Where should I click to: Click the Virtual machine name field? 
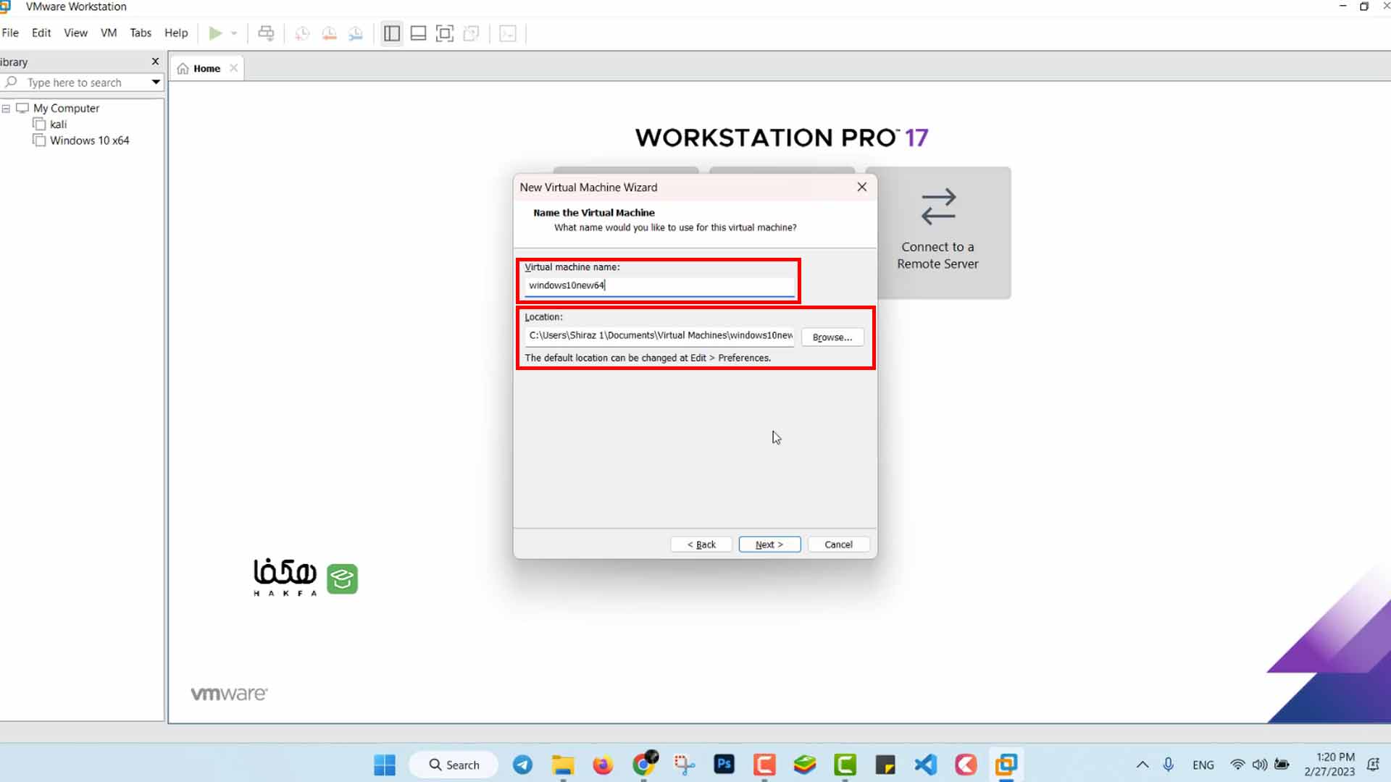(659, 285)
